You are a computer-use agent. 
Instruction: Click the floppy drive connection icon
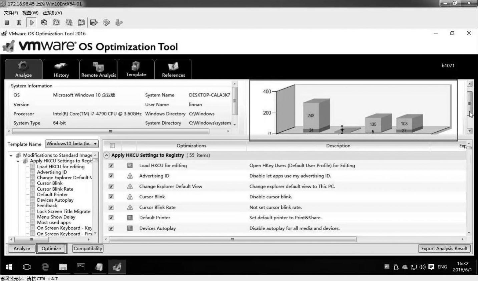point(94,22)
